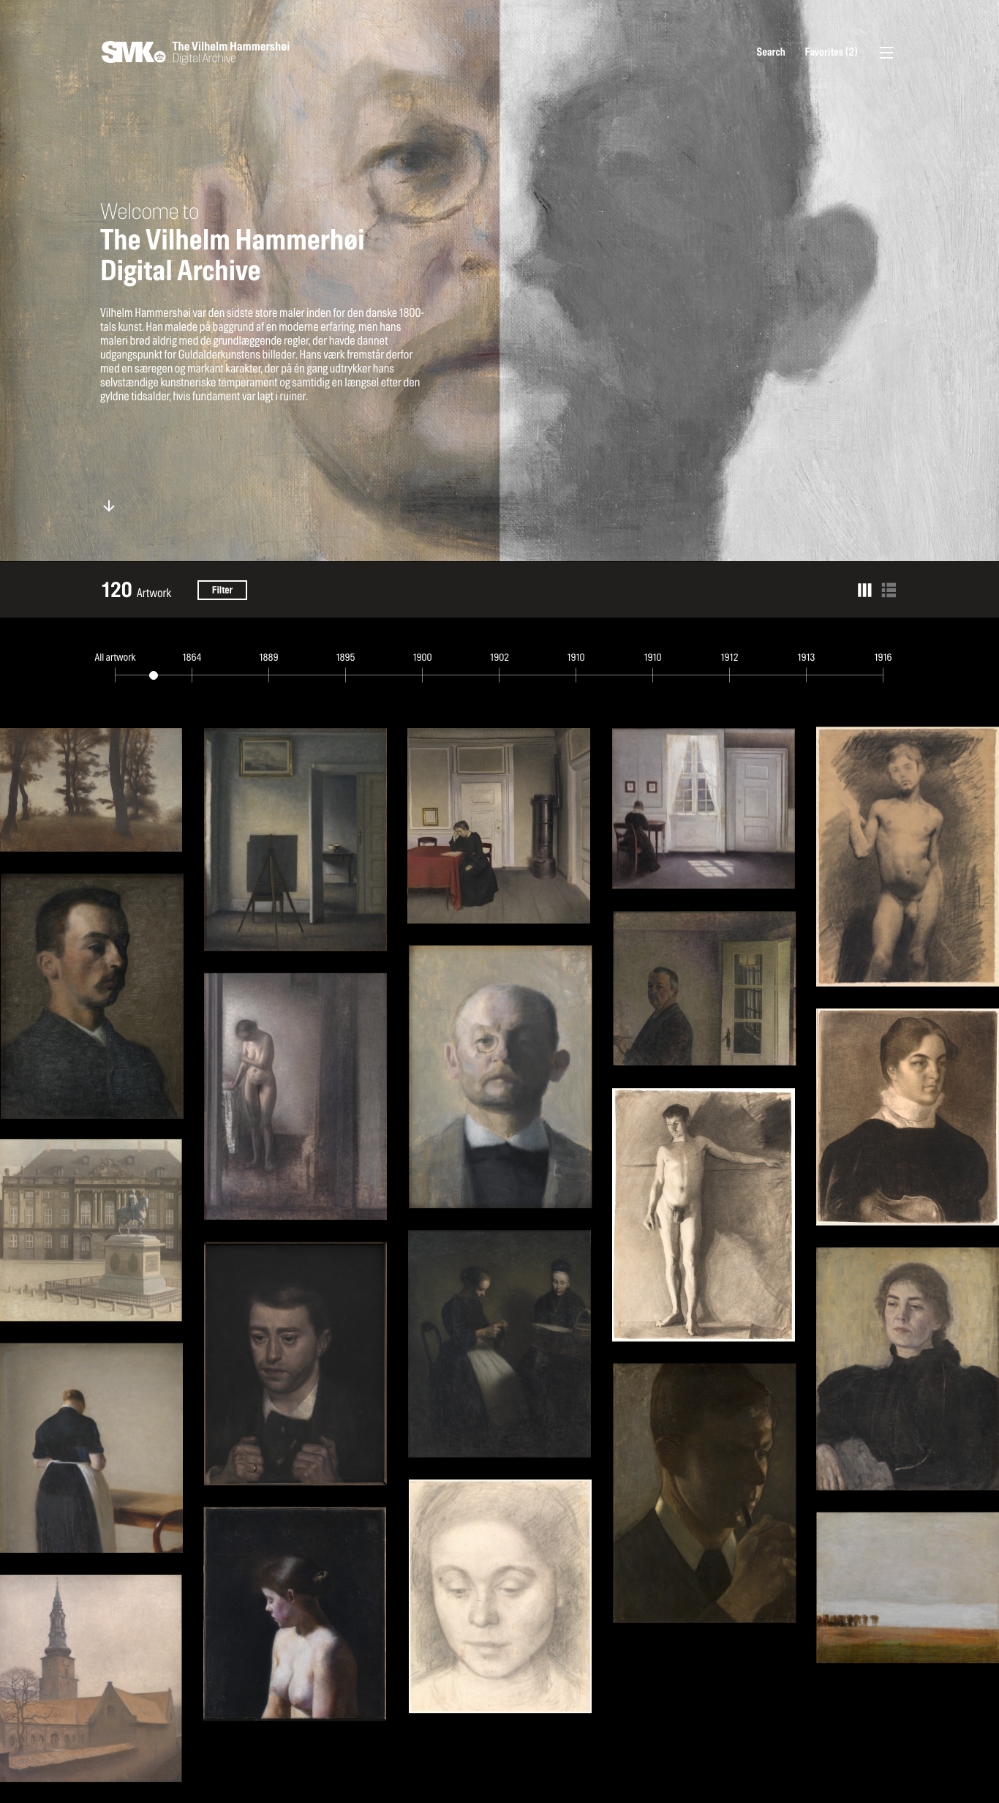This screenshot has width=999, height=1803.
Task: Click the "Welcome to" text
Action: pos(150,211)
